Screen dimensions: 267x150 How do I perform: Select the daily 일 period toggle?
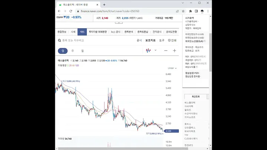[x=63, y=51]
